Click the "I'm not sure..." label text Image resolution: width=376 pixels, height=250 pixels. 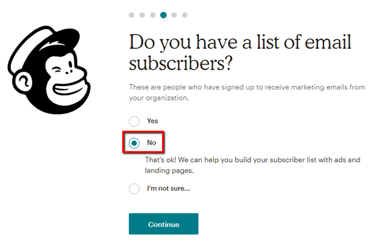click(168, 189)
